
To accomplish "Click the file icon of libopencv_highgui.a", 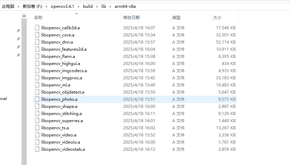I will [x=37, y=63].
